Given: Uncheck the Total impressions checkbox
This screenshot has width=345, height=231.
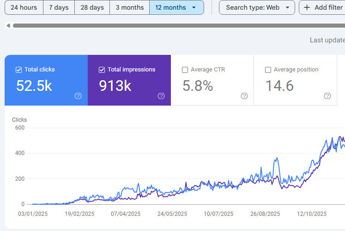Looking at the screenshot, I should pos(102,70).
